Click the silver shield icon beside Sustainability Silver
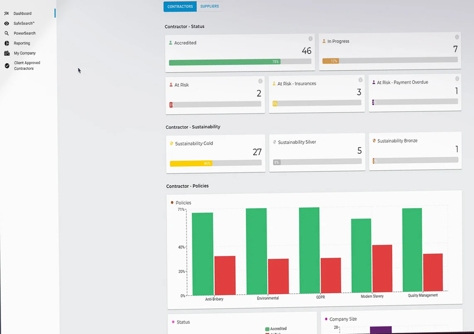 [x=274, y=142]
